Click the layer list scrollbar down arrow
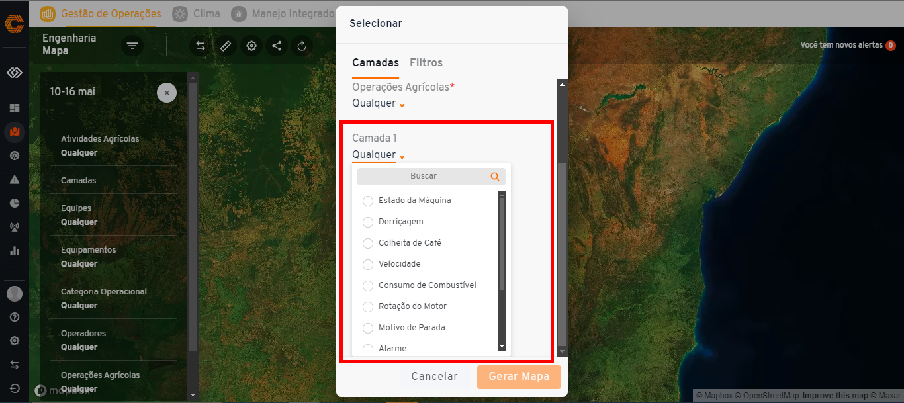Image resolution: width=904 pixels, height=403 pixels. pyautogui.click(x=502, y=347)
